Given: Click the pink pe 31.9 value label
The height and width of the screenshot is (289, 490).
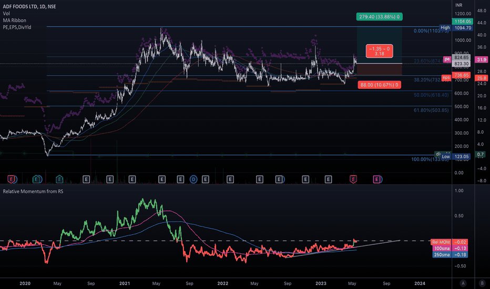Looking at the screenshot, I should coord(481,59).
